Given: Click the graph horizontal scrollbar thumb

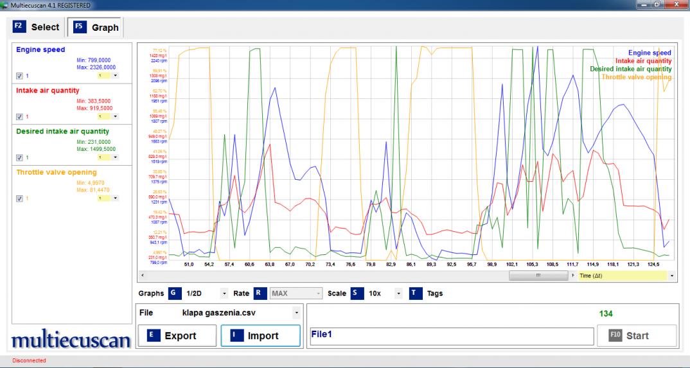Looking at the screenshot, I should point(538,276).
